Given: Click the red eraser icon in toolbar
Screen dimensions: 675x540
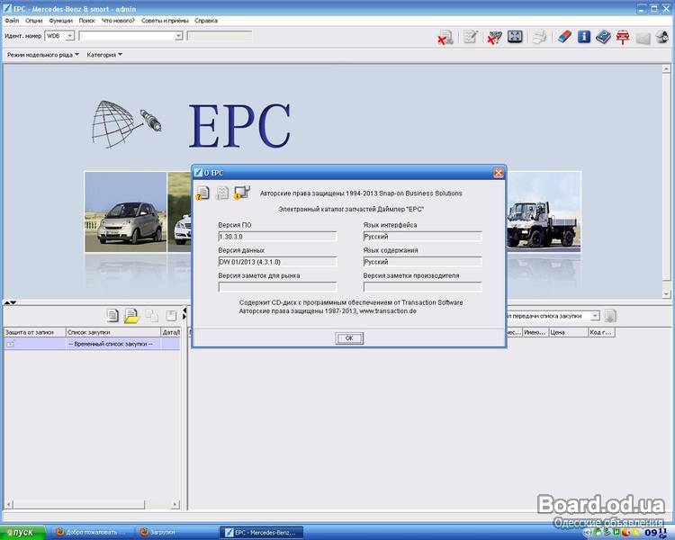Looking at the screenshot, I should pyautogui.click(x=564, y=37).
